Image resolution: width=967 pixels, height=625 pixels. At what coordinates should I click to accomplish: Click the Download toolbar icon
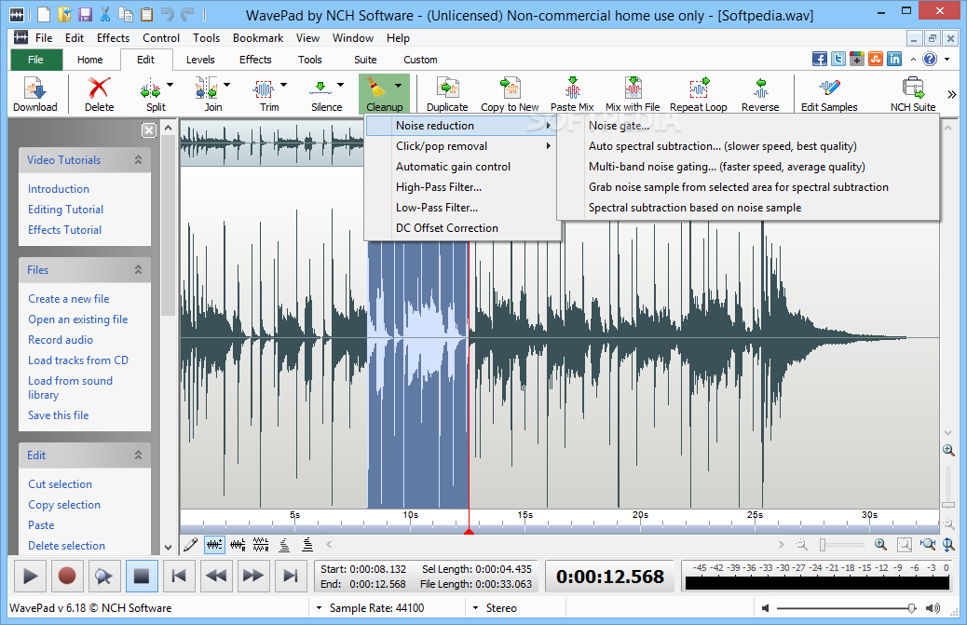click(34, 88)
